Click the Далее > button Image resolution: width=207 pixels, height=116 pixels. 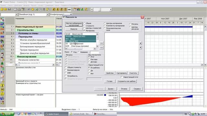pyautogui.click(x=111, y=89)
